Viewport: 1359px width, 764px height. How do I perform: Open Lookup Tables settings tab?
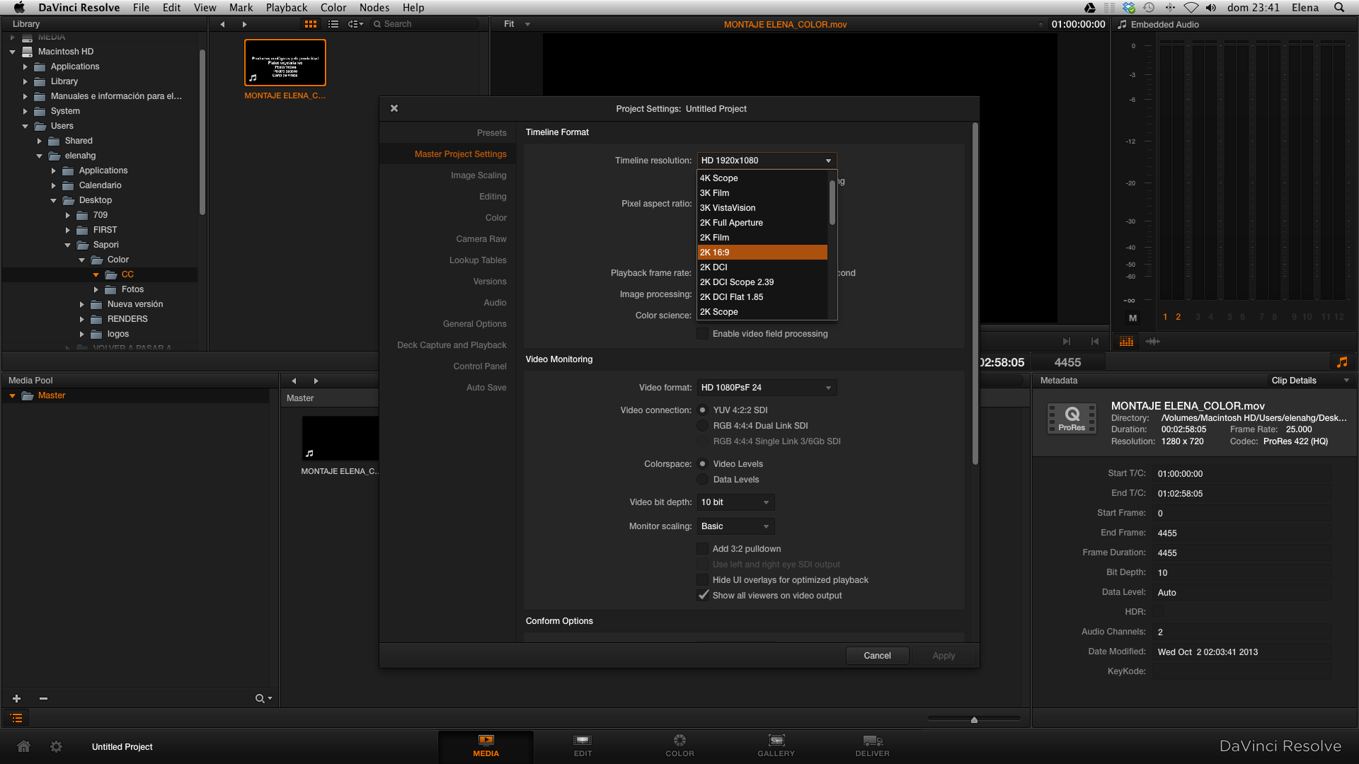(x=478, y=260)
